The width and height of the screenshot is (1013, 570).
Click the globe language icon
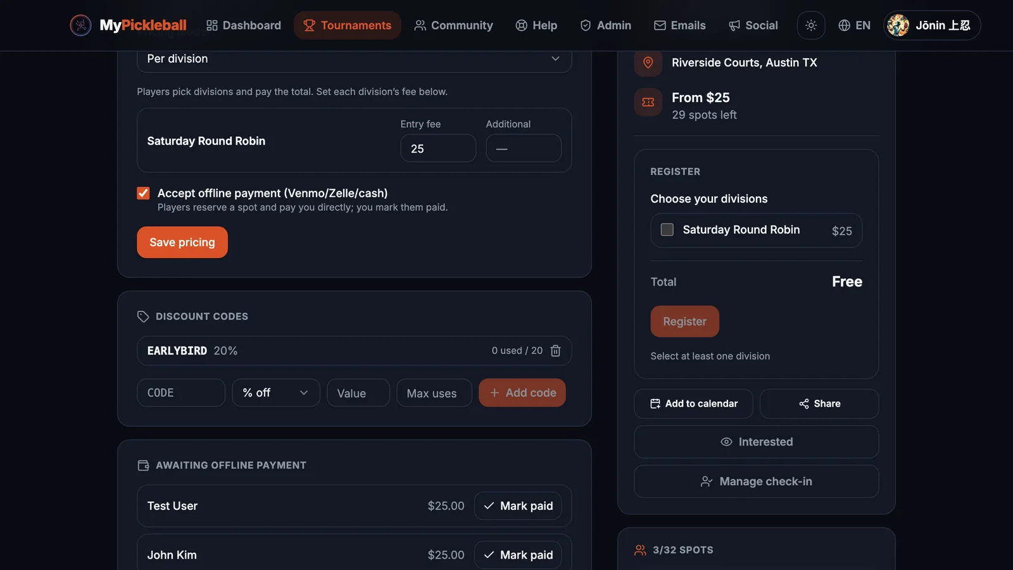[x=844, y=25]
